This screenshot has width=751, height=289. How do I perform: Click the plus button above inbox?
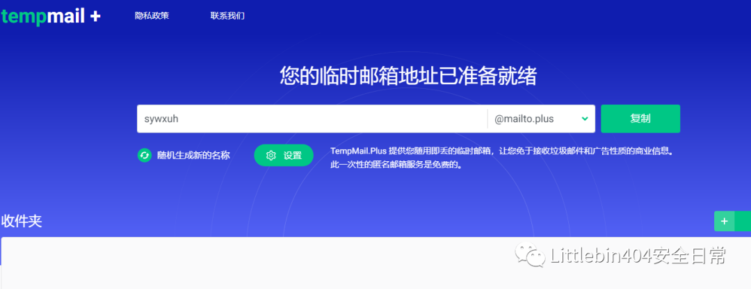tap(724, 221)
